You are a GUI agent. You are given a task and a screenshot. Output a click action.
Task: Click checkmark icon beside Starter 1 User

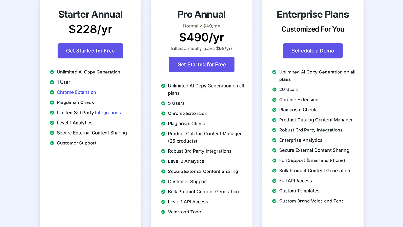[x=52, y=82]
